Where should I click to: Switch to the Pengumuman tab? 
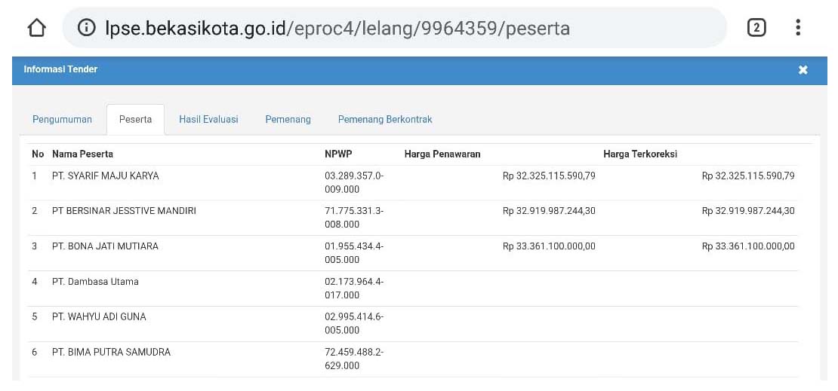(62, 119)
